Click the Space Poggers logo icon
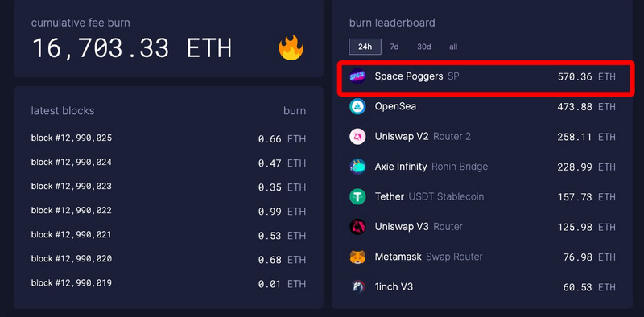 pyautogui.click(x=357, y=76)
